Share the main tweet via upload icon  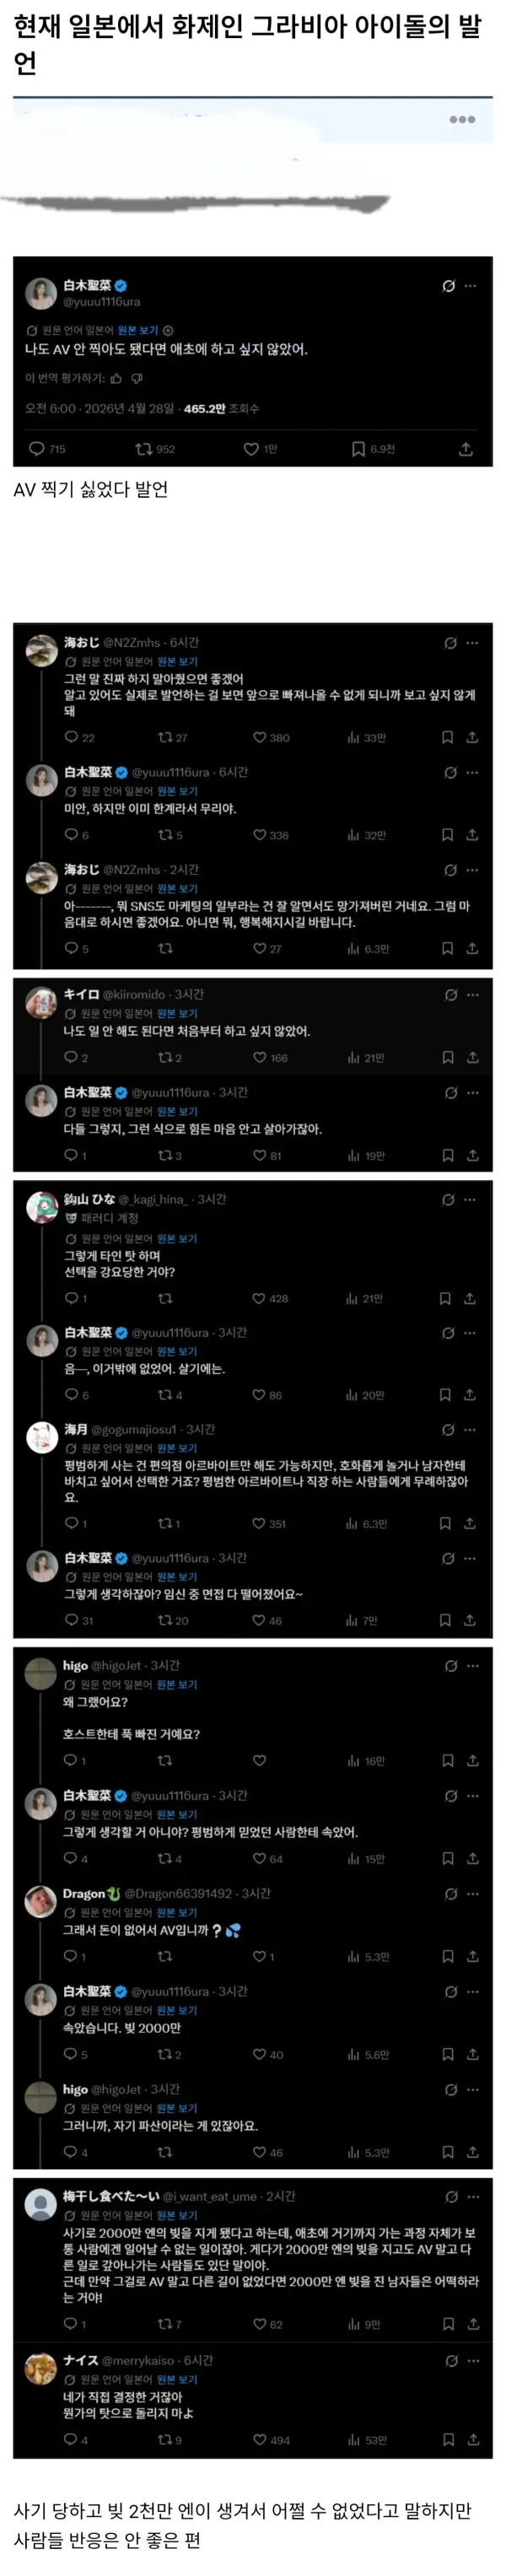[465, 449]
